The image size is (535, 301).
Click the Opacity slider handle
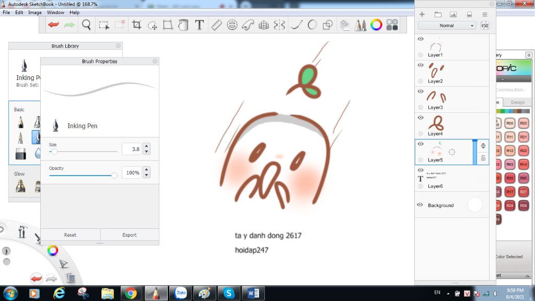114,176
